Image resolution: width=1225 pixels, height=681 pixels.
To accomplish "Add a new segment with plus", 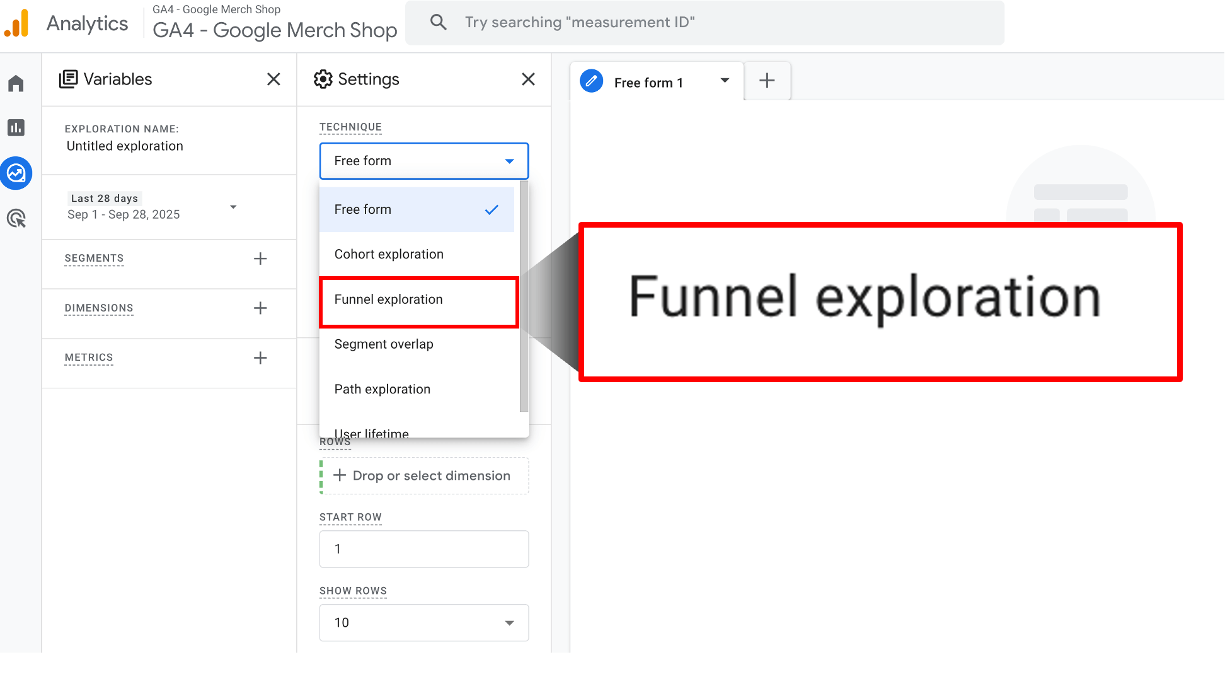I will click(260, 259).
